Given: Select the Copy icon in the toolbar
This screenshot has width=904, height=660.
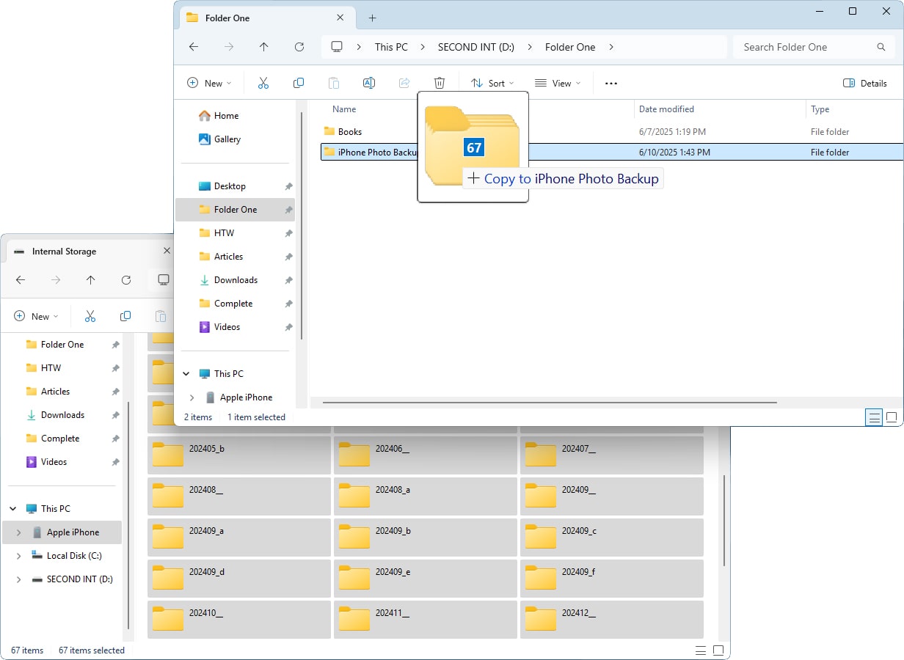Looking at the screenshot, I should tap(299, 83).
